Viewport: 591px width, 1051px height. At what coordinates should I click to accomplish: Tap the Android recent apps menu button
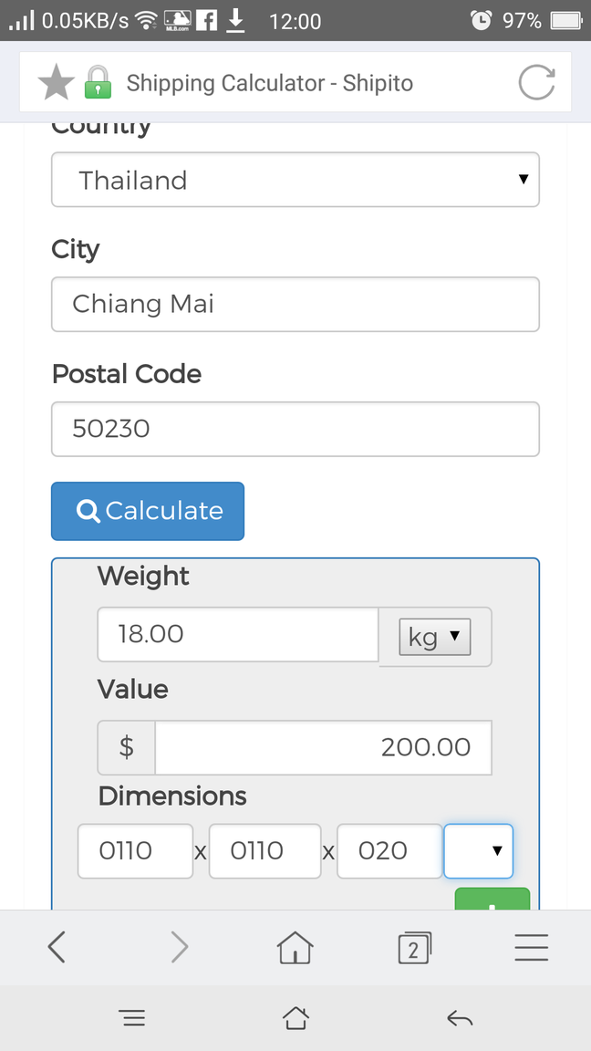coord(133,1019)
